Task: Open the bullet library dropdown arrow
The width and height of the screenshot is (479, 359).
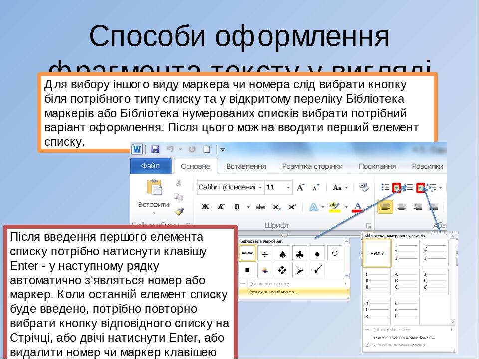Action: point(397,188)
